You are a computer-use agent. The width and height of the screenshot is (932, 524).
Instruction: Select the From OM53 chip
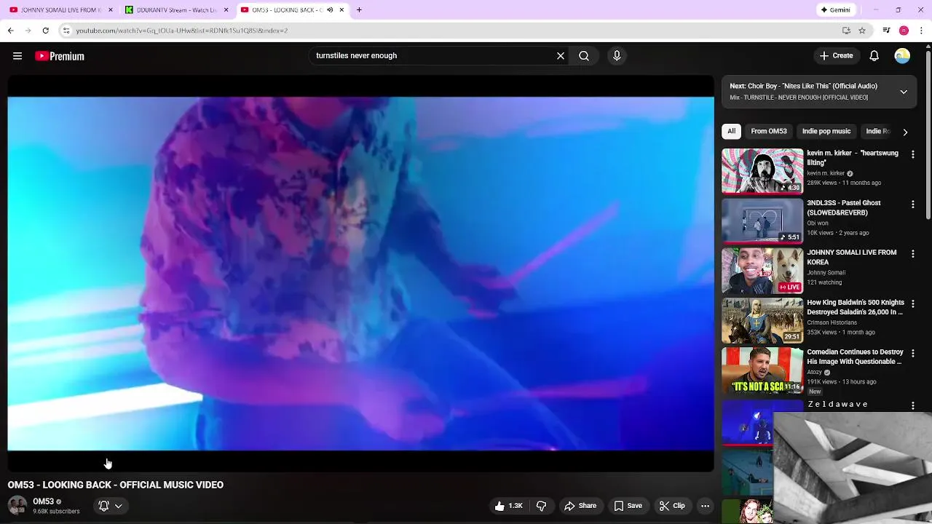pyautogui.click(x=769, y=131)
